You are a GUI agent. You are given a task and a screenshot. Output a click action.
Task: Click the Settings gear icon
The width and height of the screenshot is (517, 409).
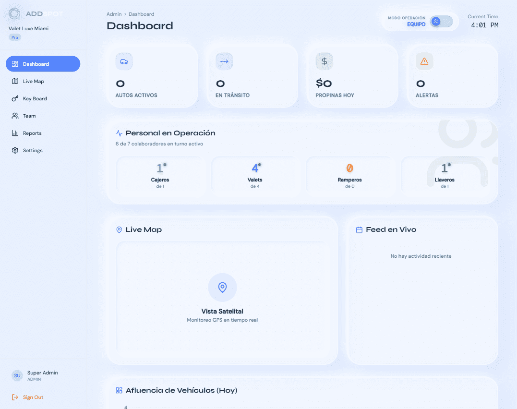pos(15,150)
